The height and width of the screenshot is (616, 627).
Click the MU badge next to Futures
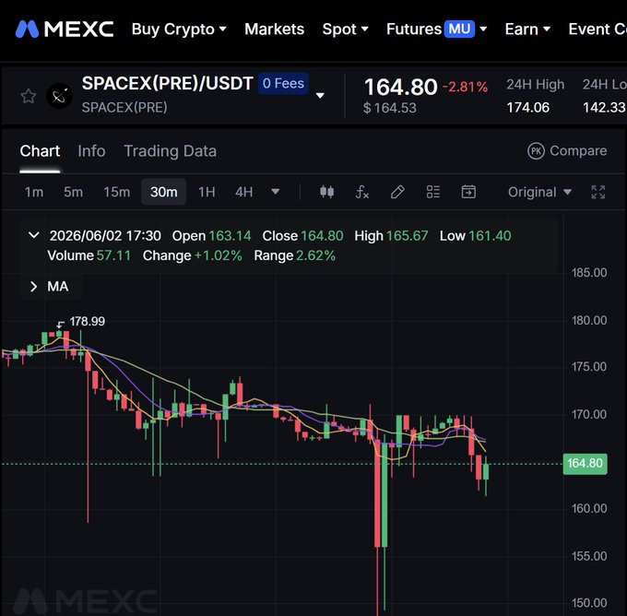[459, 29]
